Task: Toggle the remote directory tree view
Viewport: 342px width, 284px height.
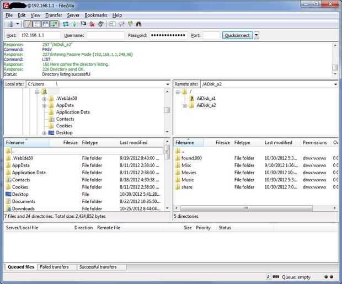Action: pos(46,24)
